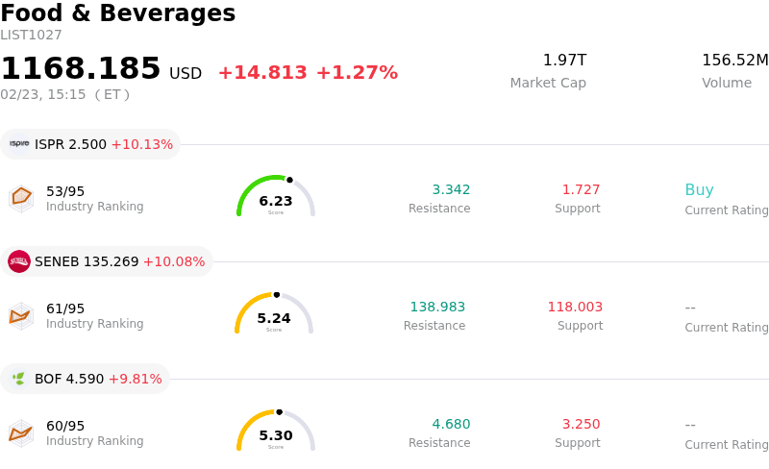The width and height of the screenshot is (769, 469).
Task: Click the SENEB red logo icon
Action: [19, 261]
